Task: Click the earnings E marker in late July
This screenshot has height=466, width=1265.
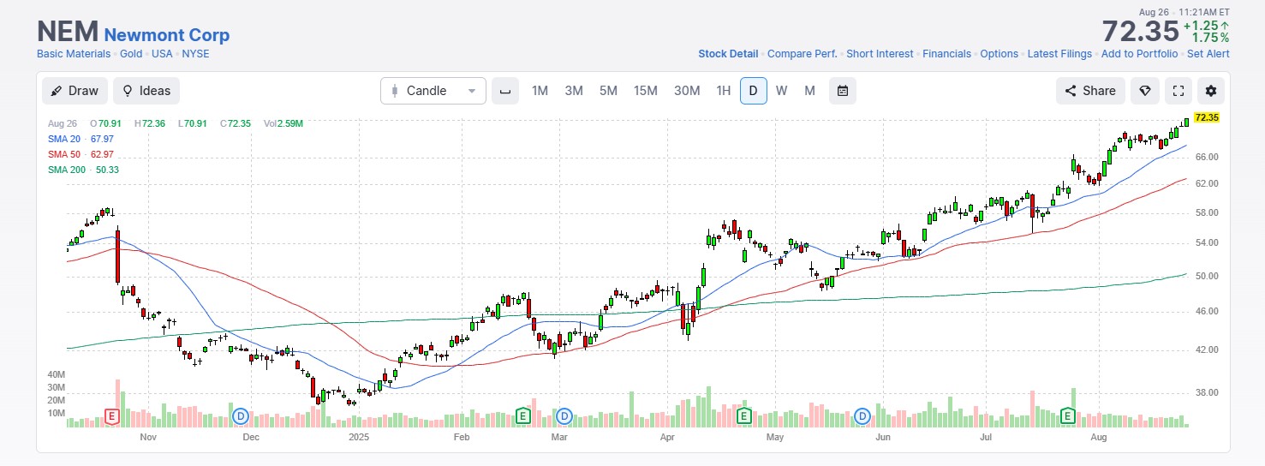Action: coord(1068,416)
